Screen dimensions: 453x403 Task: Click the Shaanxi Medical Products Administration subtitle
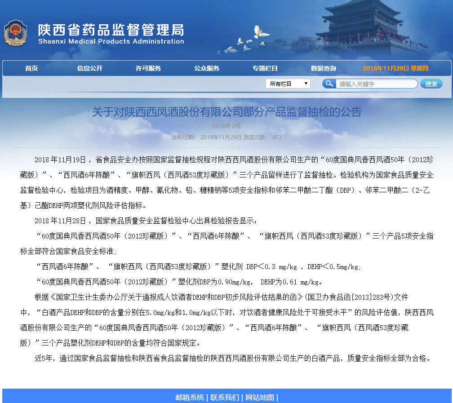111,41
